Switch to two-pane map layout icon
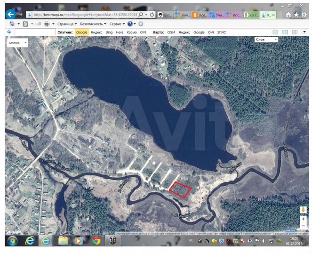The width and height of the screenshot is (312, 254). coord(285,32)
